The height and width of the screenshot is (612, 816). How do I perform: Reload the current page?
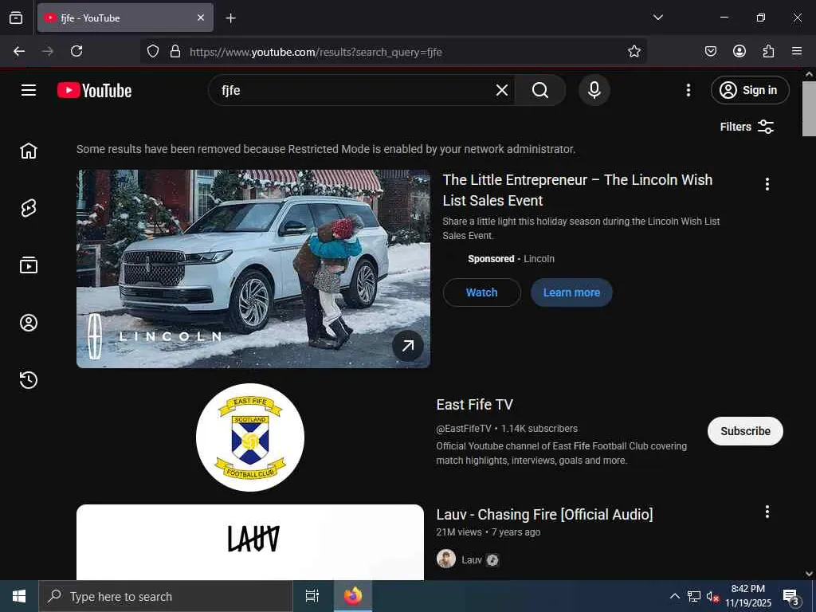[x=76, y=51]
